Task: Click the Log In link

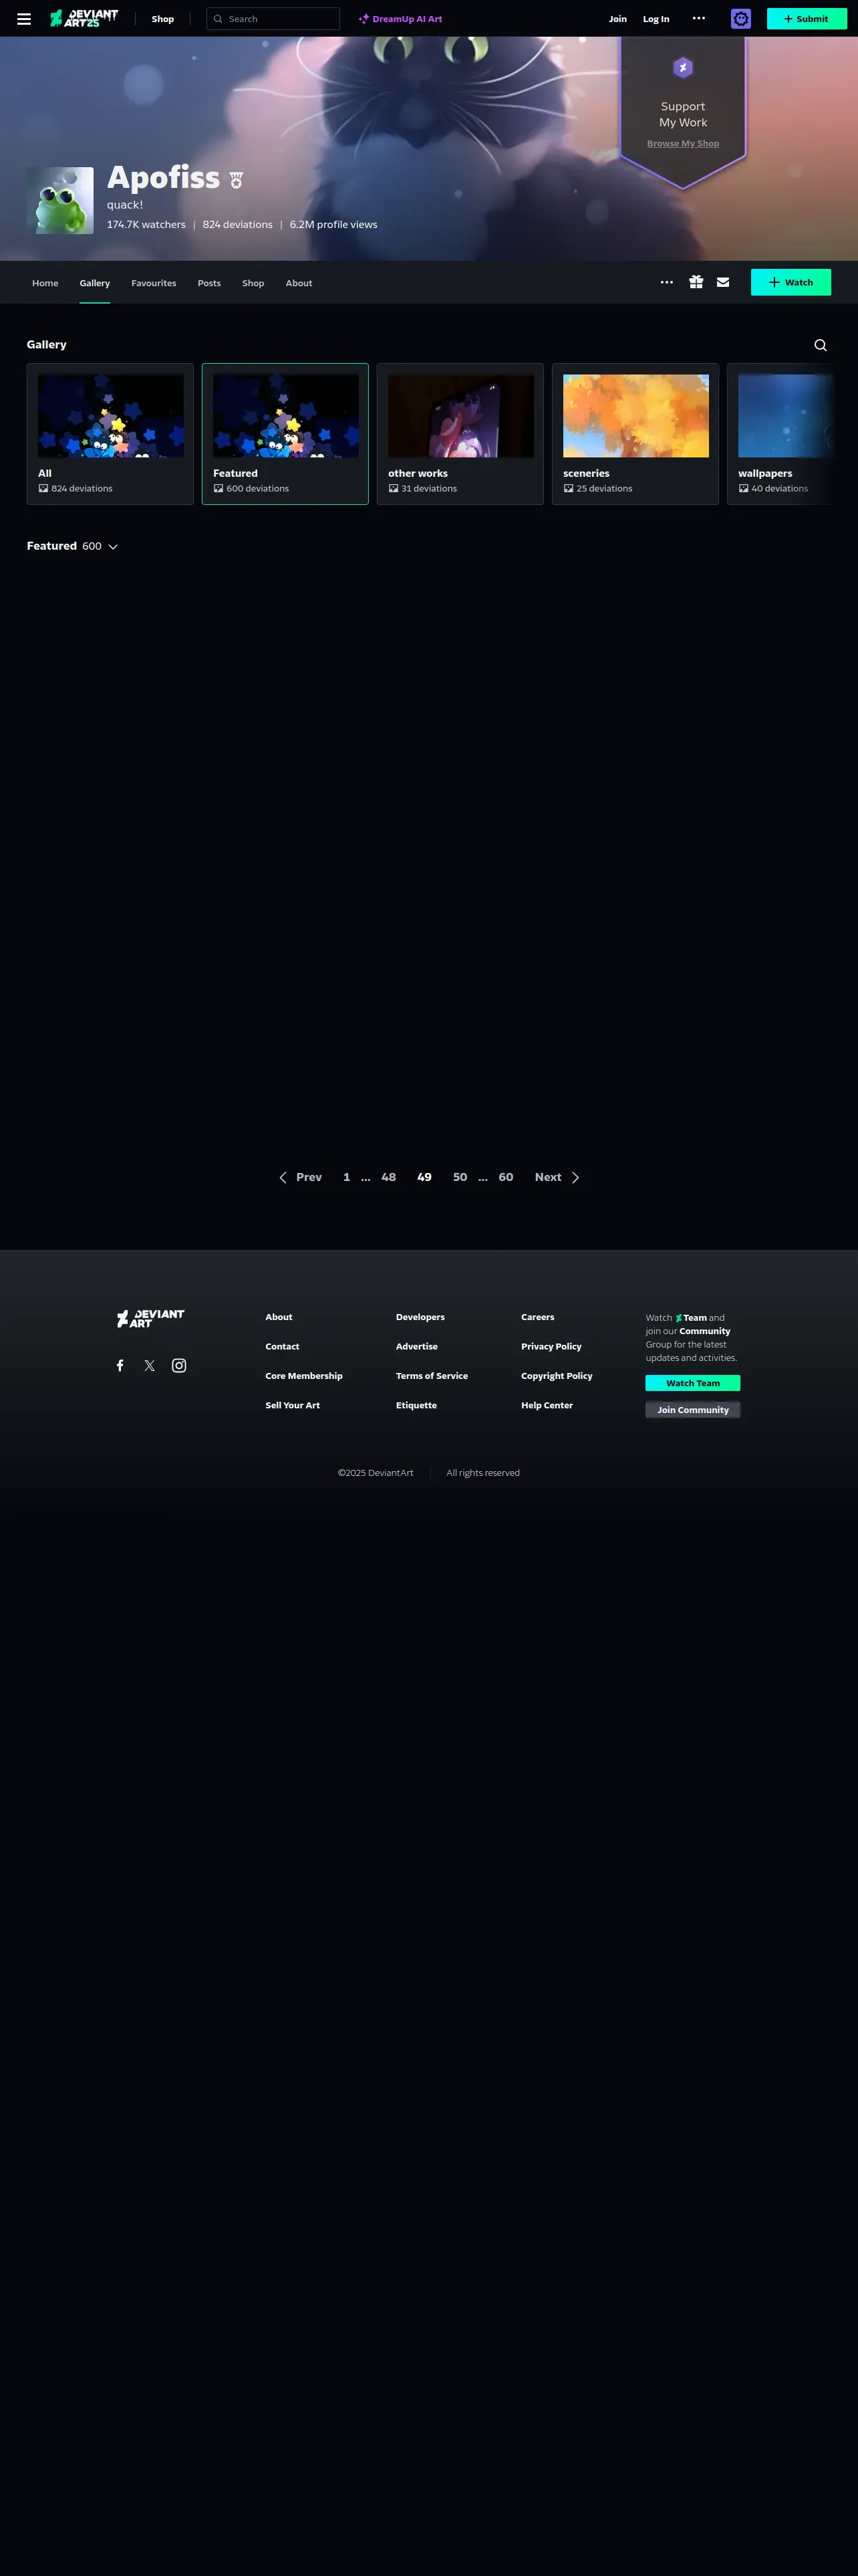Action: point(656,19)
